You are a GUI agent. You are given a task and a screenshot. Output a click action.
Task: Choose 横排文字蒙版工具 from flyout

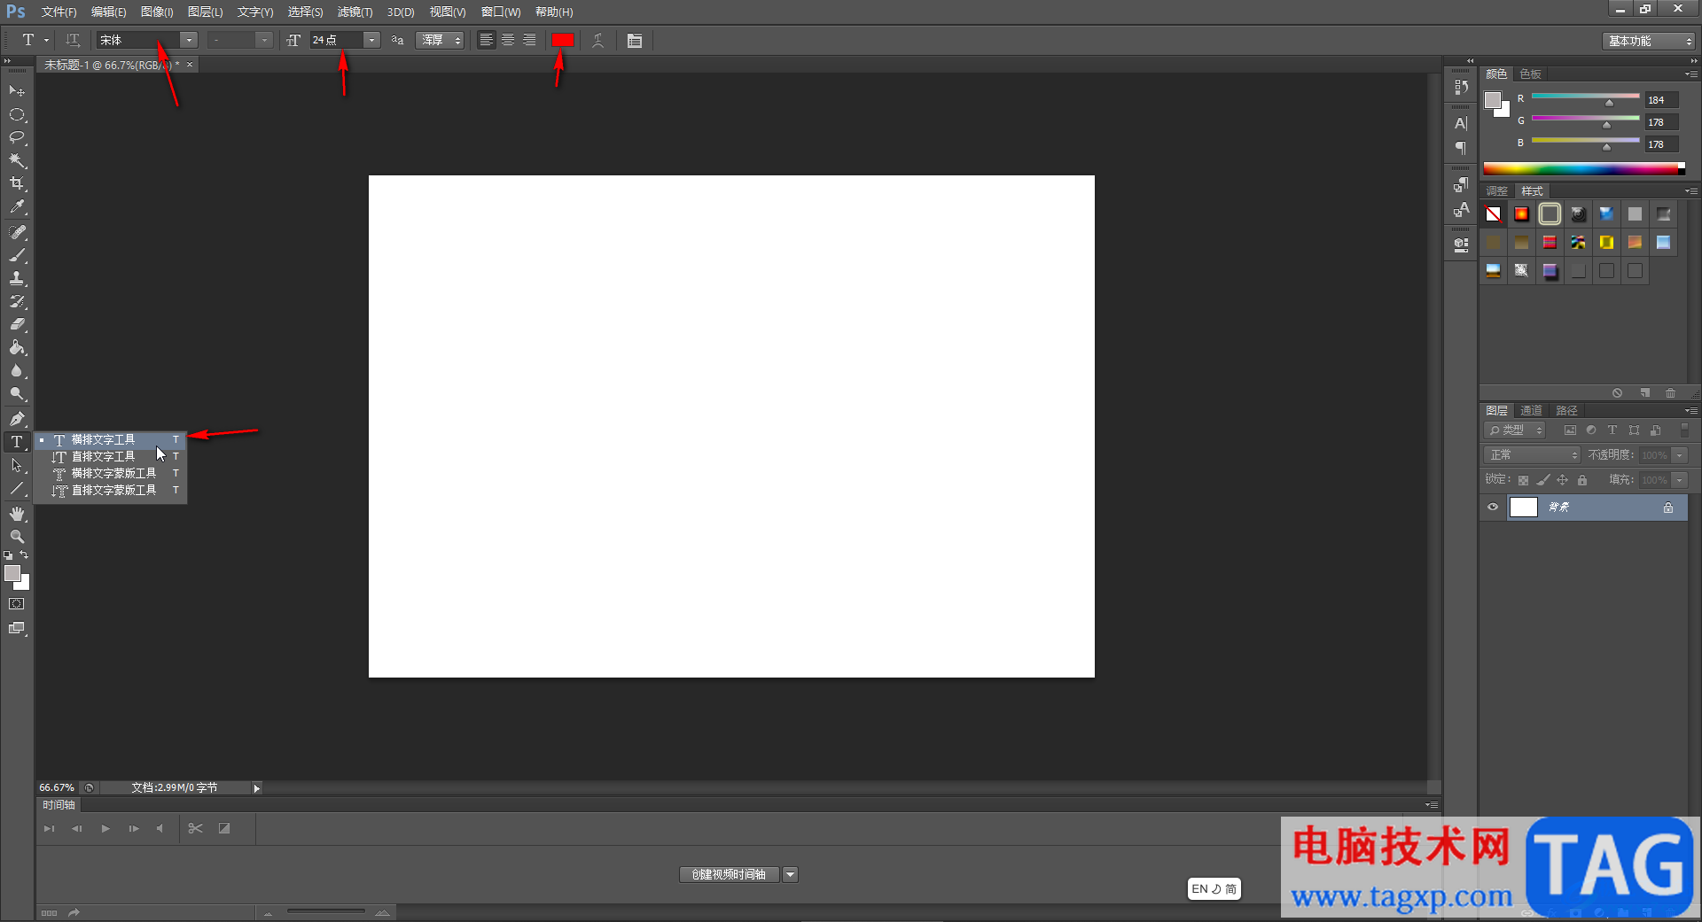click(x=110, y=474)
